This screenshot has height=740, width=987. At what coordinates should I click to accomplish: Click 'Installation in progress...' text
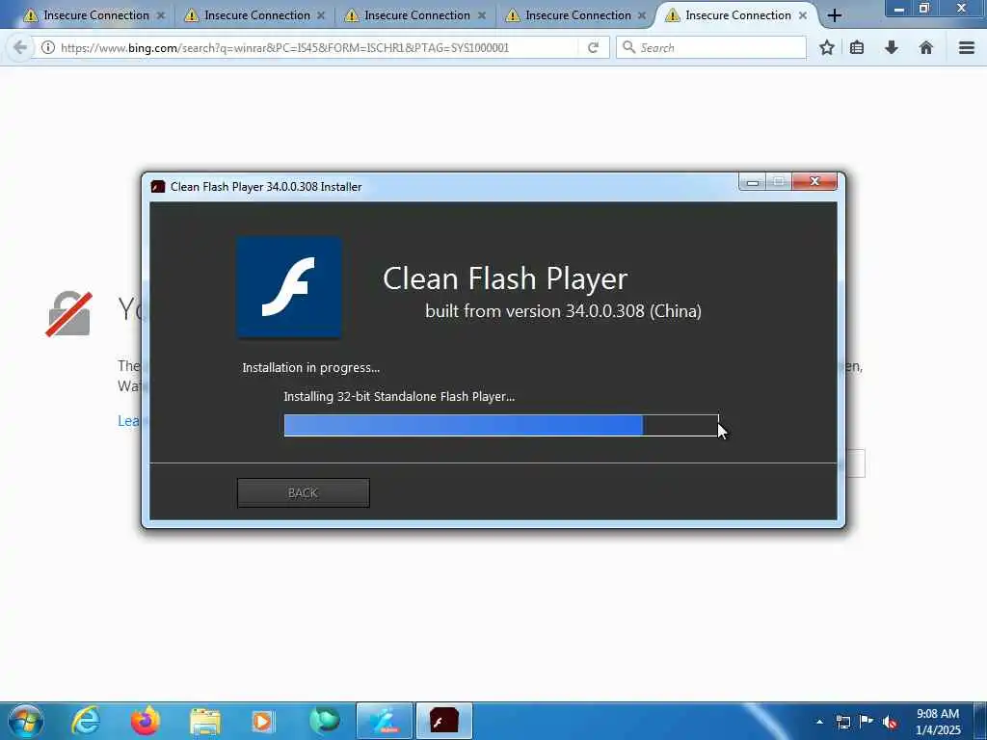311,367
